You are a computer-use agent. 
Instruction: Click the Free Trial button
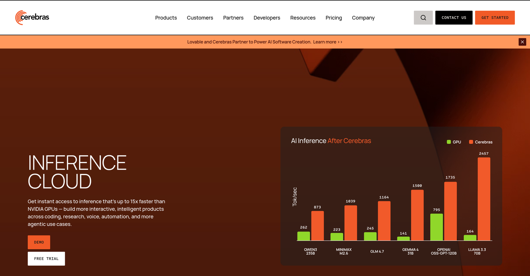click(x=46, y=259)
